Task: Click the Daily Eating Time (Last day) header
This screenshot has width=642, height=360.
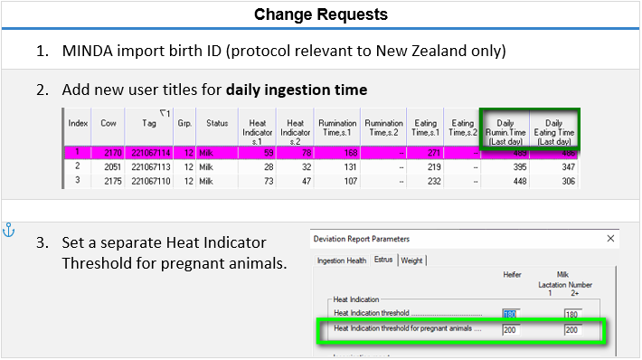Action: click(x=554, y=132)
